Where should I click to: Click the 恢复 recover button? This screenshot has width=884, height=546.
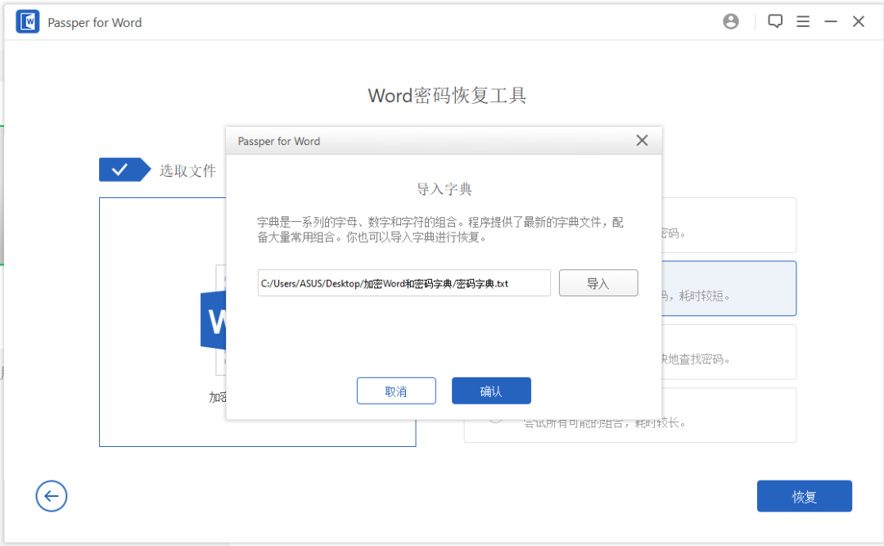click(x=804, y=496)
